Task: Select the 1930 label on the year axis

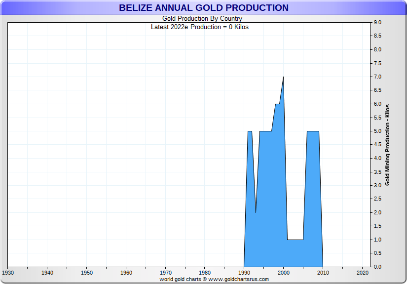Action: [x=8, y=273]
